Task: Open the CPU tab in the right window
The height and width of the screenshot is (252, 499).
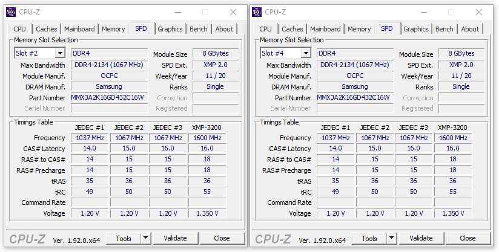Action: 265,29
